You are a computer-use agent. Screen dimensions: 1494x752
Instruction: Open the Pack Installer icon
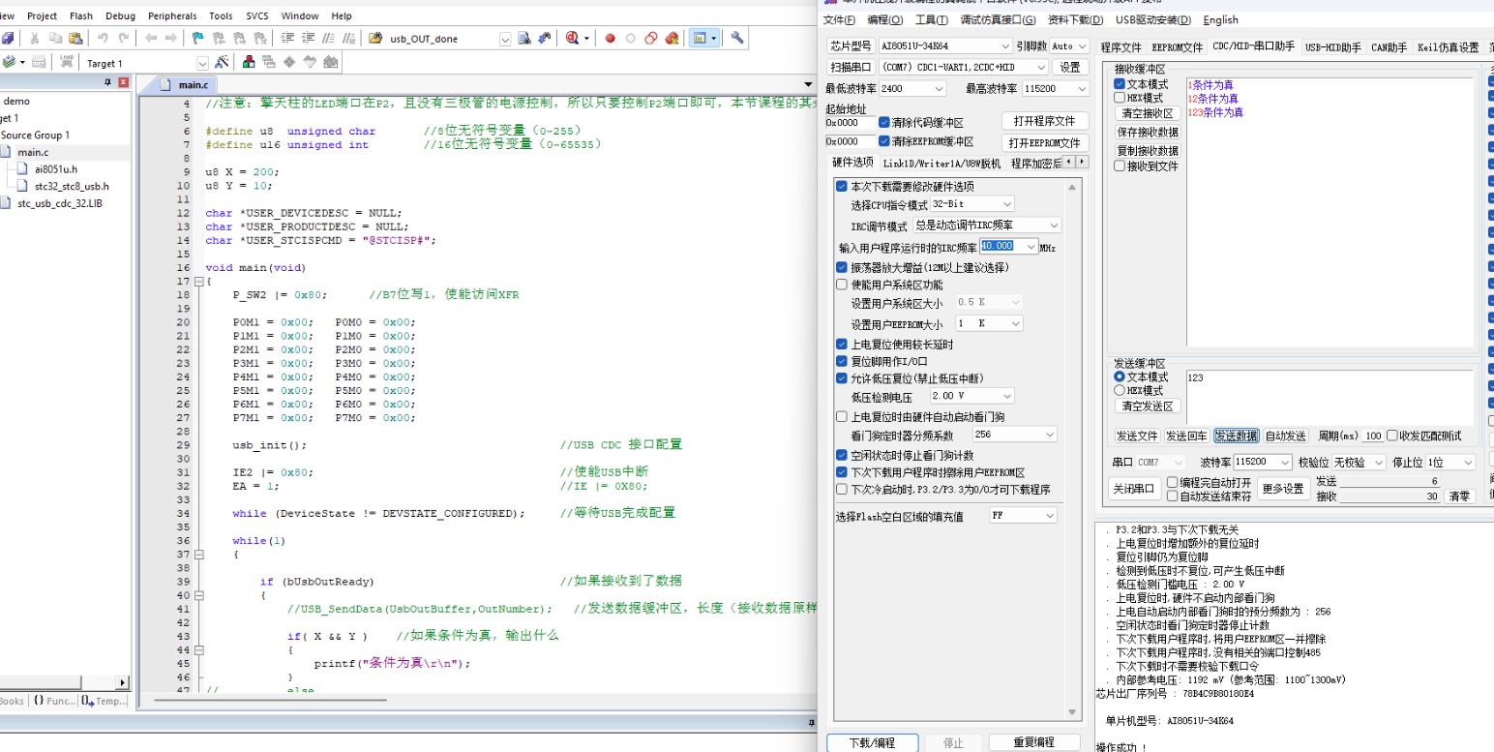click(331, 62)
